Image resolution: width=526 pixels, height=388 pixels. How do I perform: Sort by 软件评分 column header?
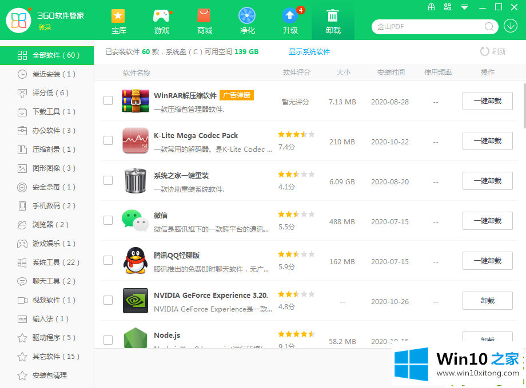[297, 72]
